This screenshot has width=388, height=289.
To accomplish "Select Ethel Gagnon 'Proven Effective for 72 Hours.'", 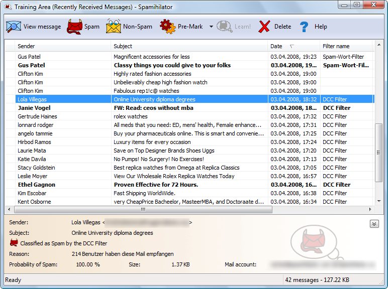I will [189, 185].
